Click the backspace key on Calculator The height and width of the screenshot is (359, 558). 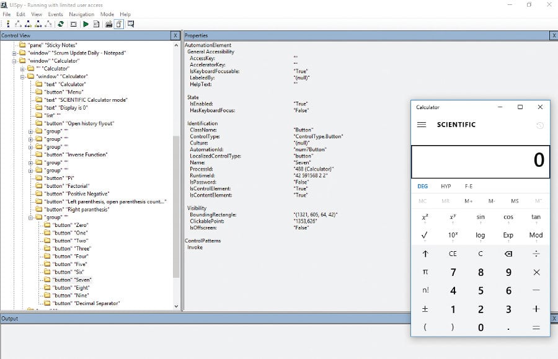508,254
